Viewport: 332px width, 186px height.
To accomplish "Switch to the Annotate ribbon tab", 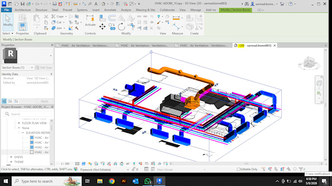I will coord(110,10).
